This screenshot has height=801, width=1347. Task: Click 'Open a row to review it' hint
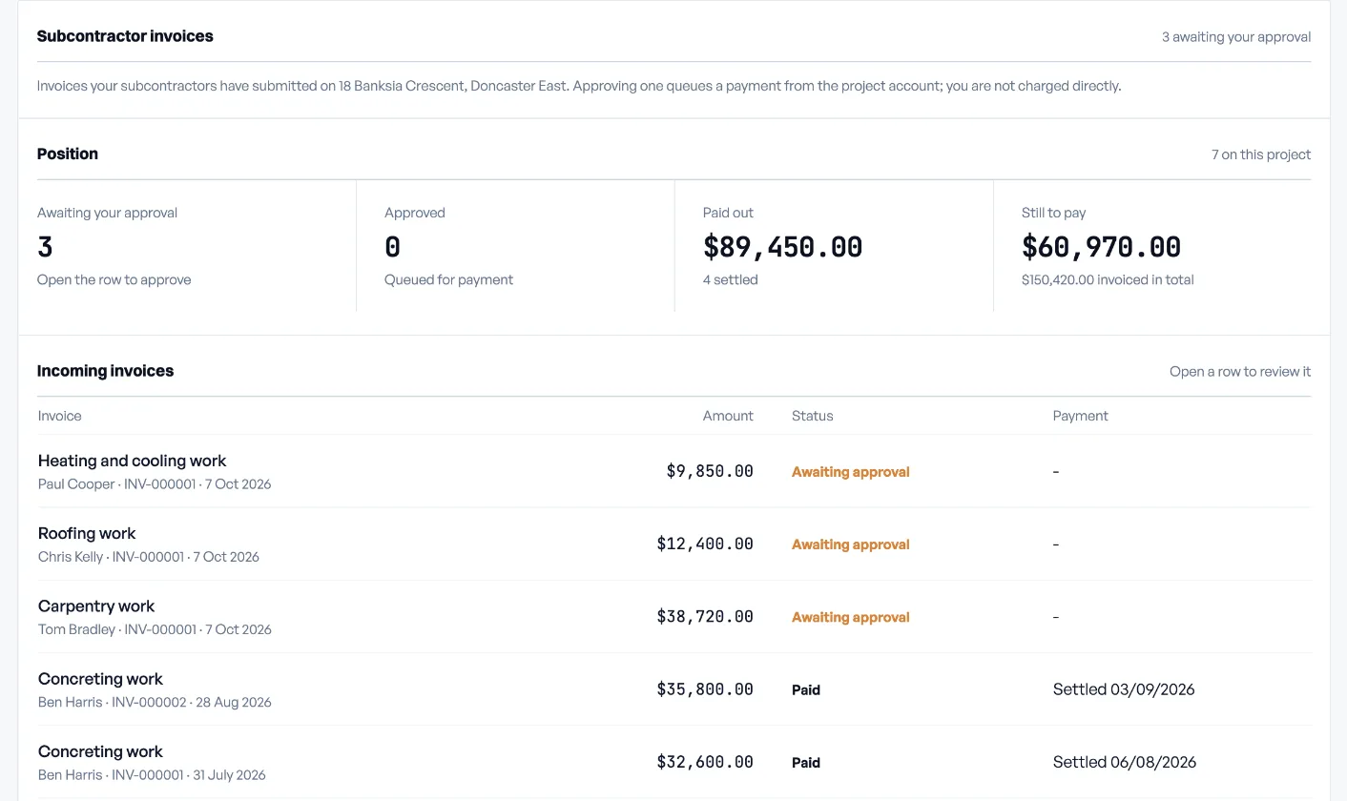[1240, 371]
